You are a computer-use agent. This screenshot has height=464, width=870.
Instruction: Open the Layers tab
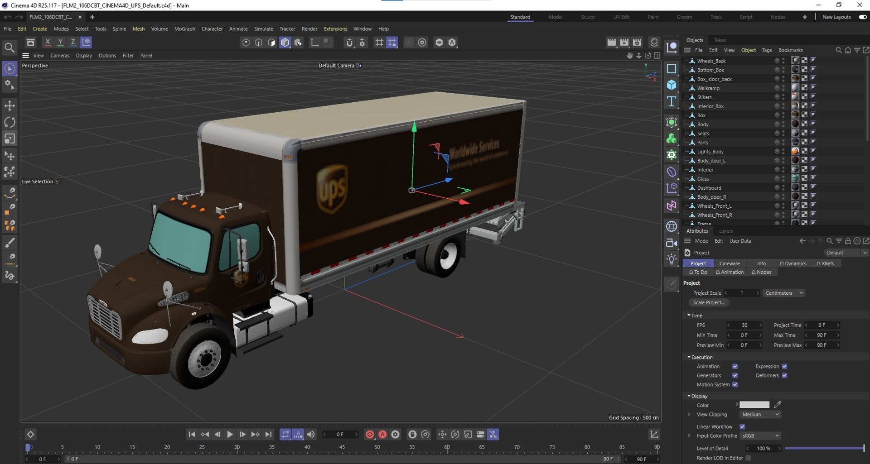click(726, 231)
